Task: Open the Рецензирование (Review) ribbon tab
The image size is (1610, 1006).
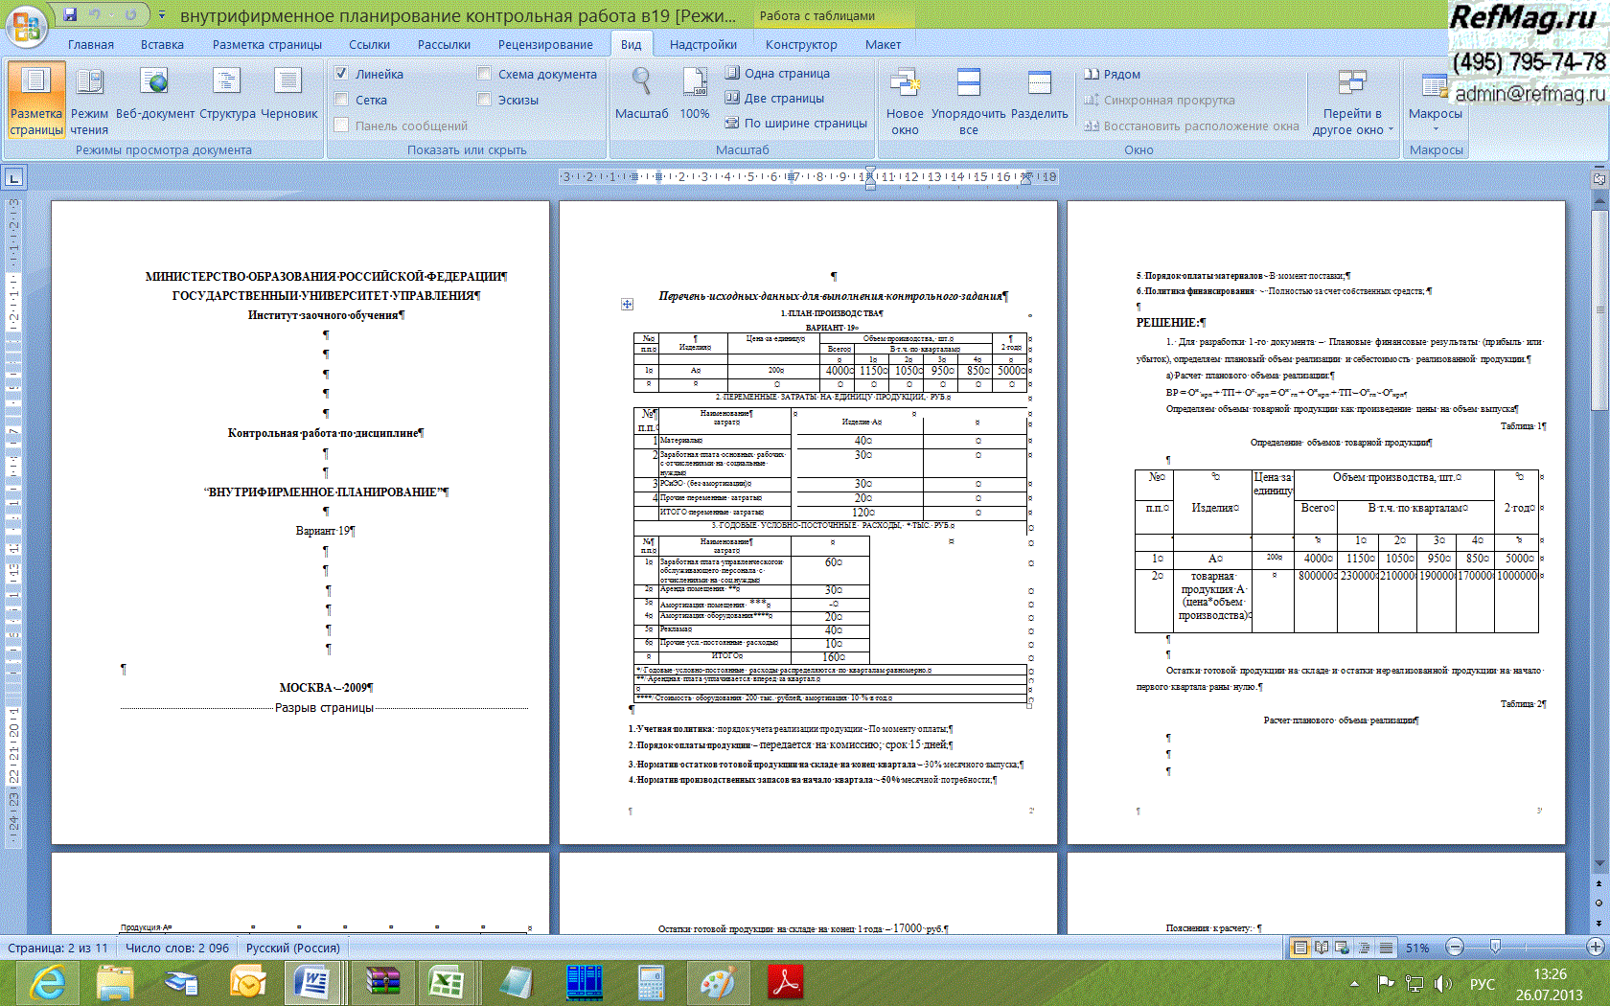Action: click(x=544, y=44)
